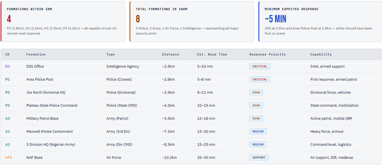The height and width of the screenshot is (165, 382).
Task: Select the 'Army (Patrol)' type cell
Action: point(117,118)
